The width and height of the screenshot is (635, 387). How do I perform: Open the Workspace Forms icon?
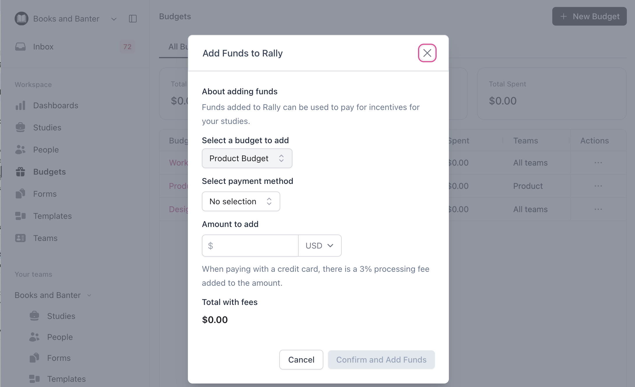20,194
